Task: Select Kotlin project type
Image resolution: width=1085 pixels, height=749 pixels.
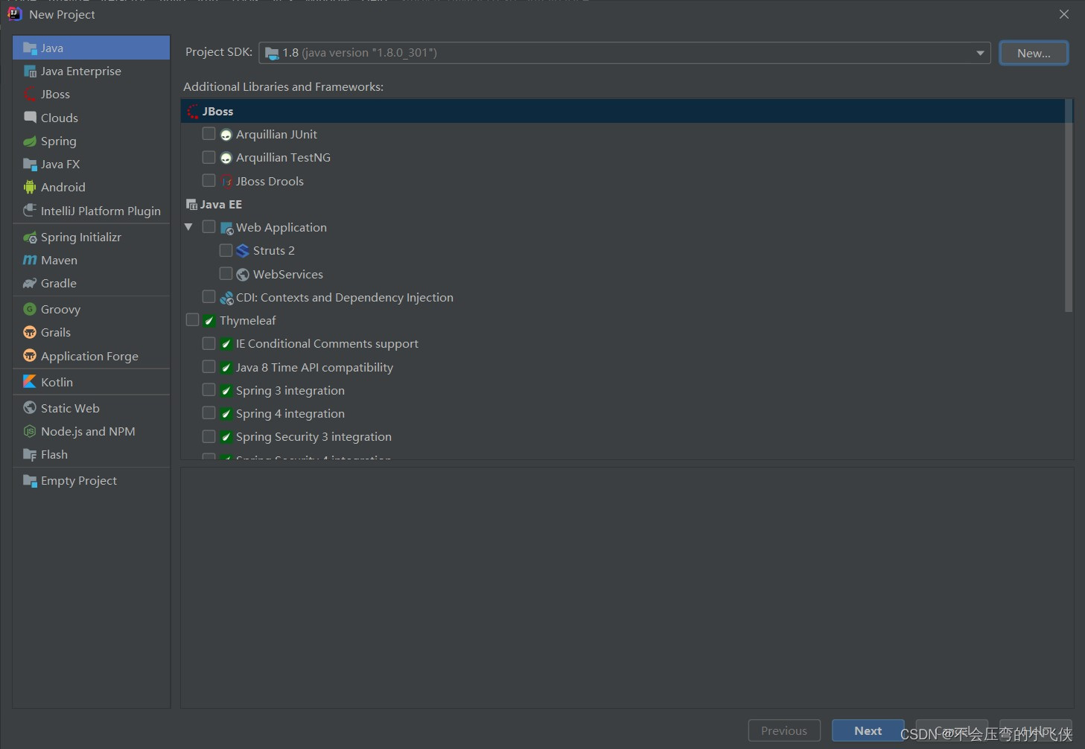Action: point(91,382)
